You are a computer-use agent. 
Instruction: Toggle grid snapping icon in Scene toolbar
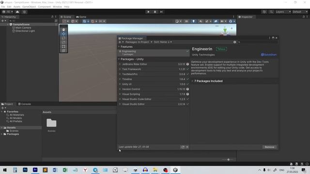pyautogui.click(x=93, y=21)
